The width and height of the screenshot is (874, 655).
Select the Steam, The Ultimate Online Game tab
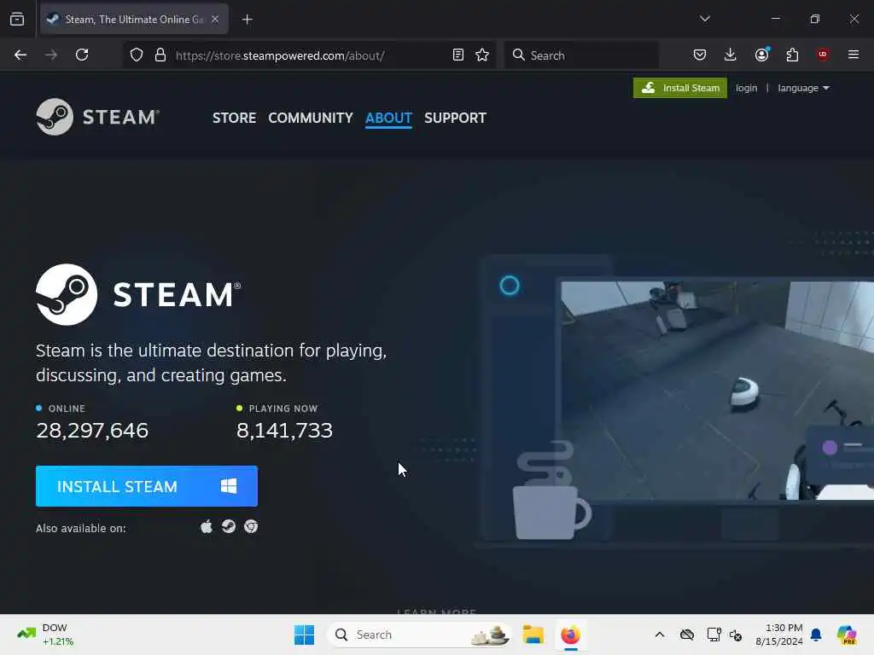click(x=134, y=19)
